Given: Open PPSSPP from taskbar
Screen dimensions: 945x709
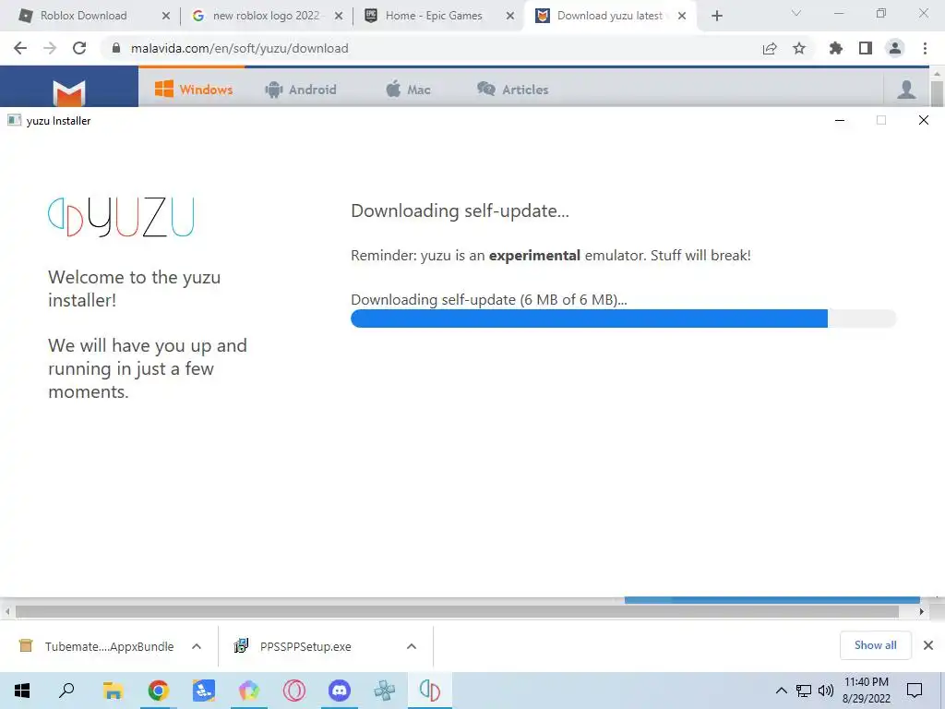Looking at the screenshot, I should (x=385, y=691).
